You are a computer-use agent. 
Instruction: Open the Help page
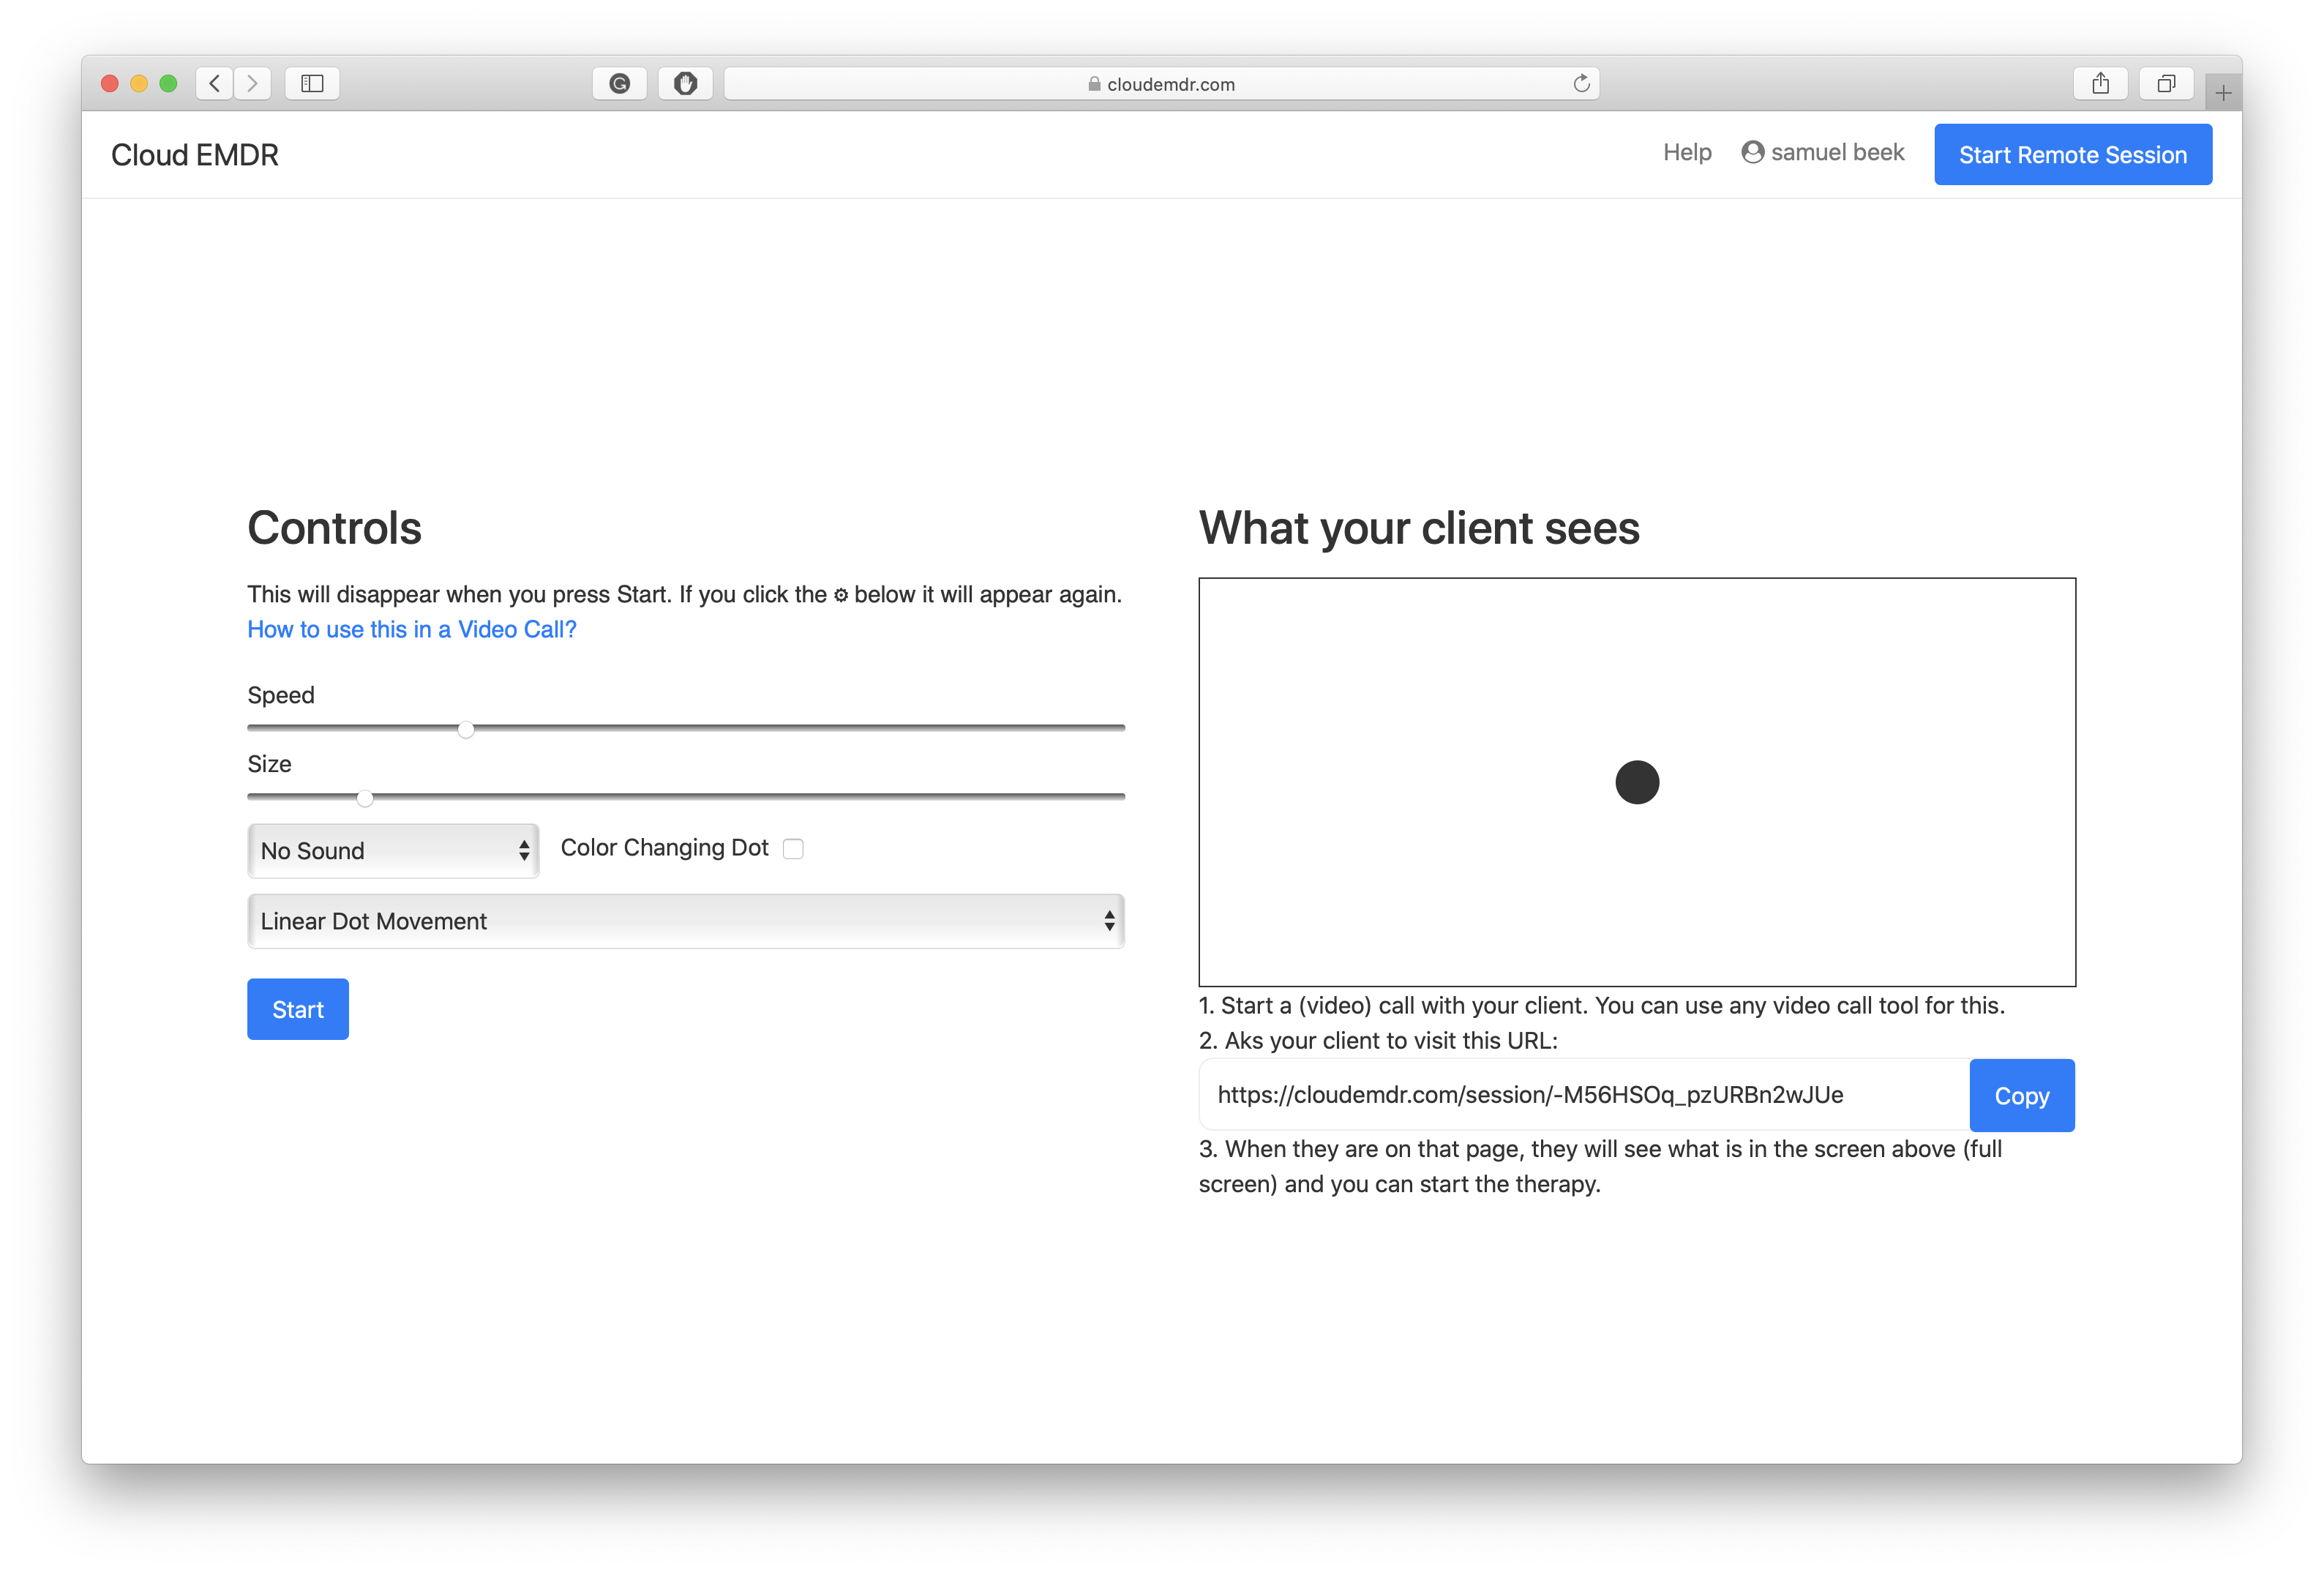pos(1687,152)
